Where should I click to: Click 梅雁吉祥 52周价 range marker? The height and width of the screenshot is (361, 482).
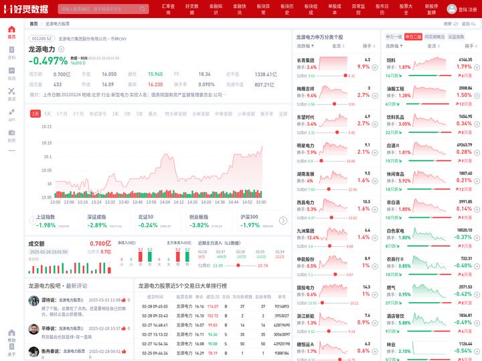pyautogui.click(x=334, y=104)
